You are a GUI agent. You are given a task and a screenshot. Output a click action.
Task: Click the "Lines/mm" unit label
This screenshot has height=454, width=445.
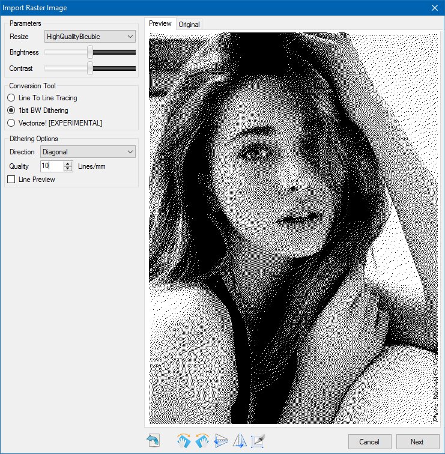[92, 166]
